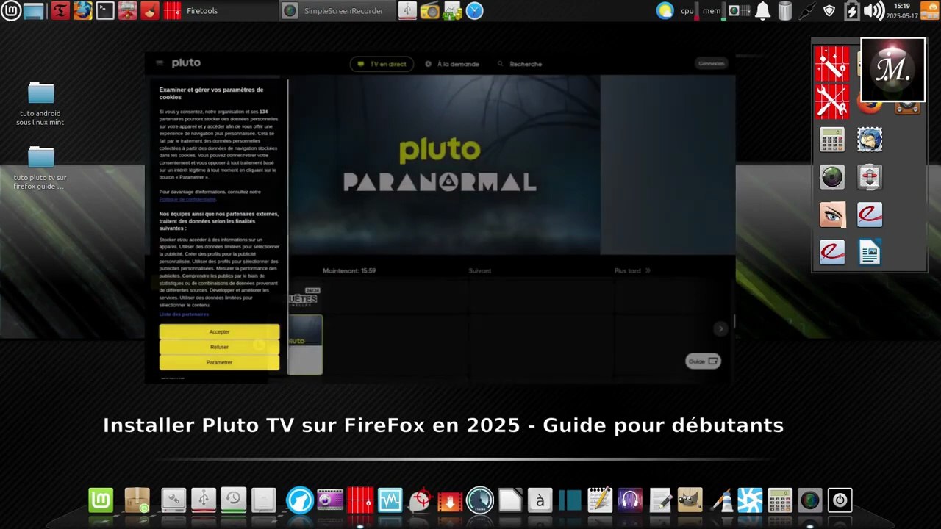Open the battery power applet
Screen dimensions: 941x529
pos(851,10)
